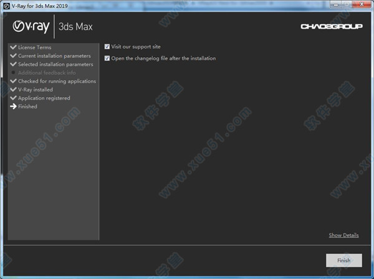Click checkmark icon beside License Terms
The height and width of the screenshot is (279, 374).
[x=13, y=47]
